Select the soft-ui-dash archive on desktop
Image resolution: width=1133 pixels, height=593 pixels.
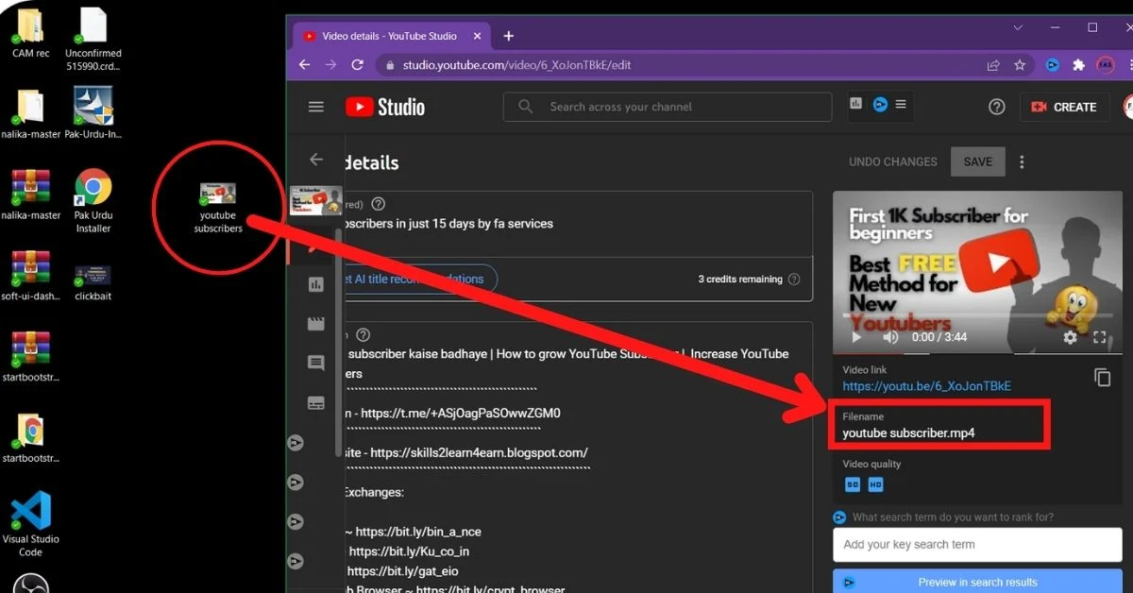pos(30,276)
